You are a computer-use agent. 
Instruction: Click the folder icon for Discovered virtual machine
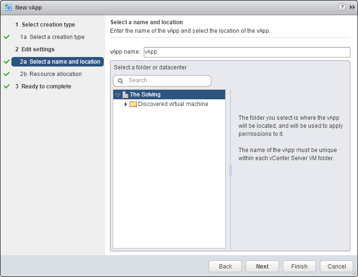[133, 104]
